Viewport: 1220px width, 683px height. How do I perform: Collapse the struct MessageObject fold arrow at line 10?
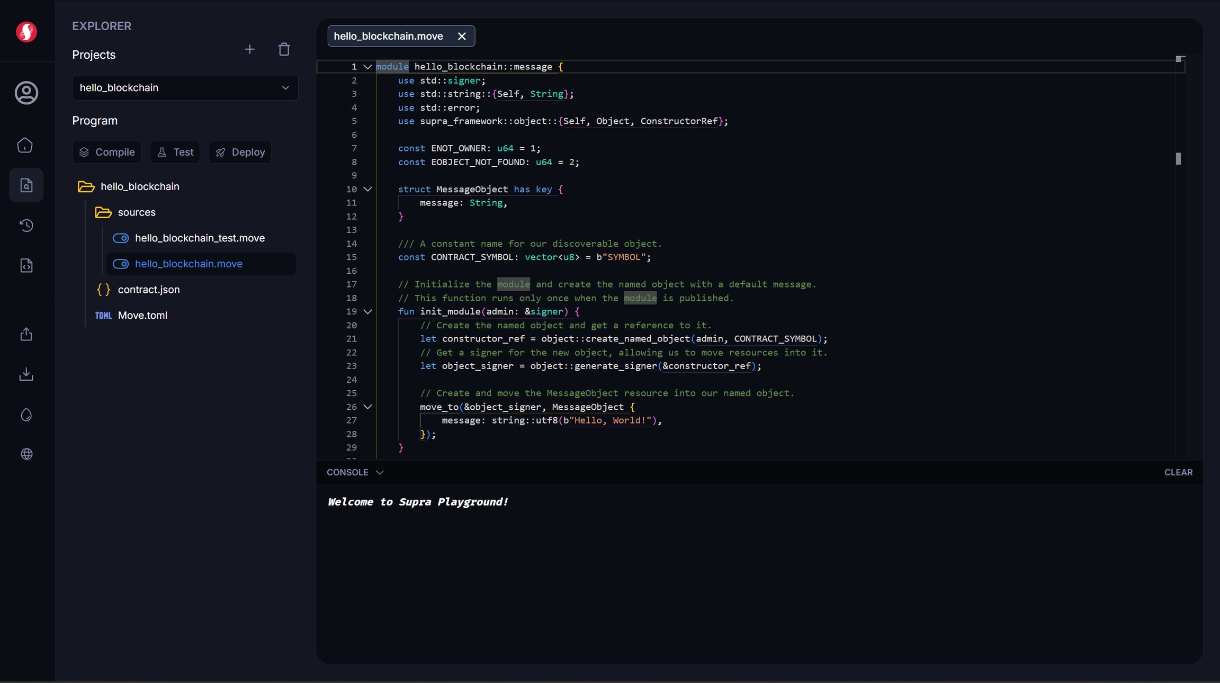367,190
